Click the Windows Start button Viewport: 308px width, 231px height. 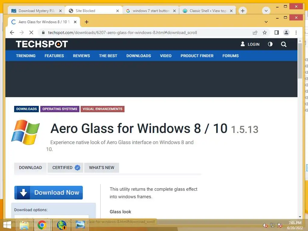point(7,225)
